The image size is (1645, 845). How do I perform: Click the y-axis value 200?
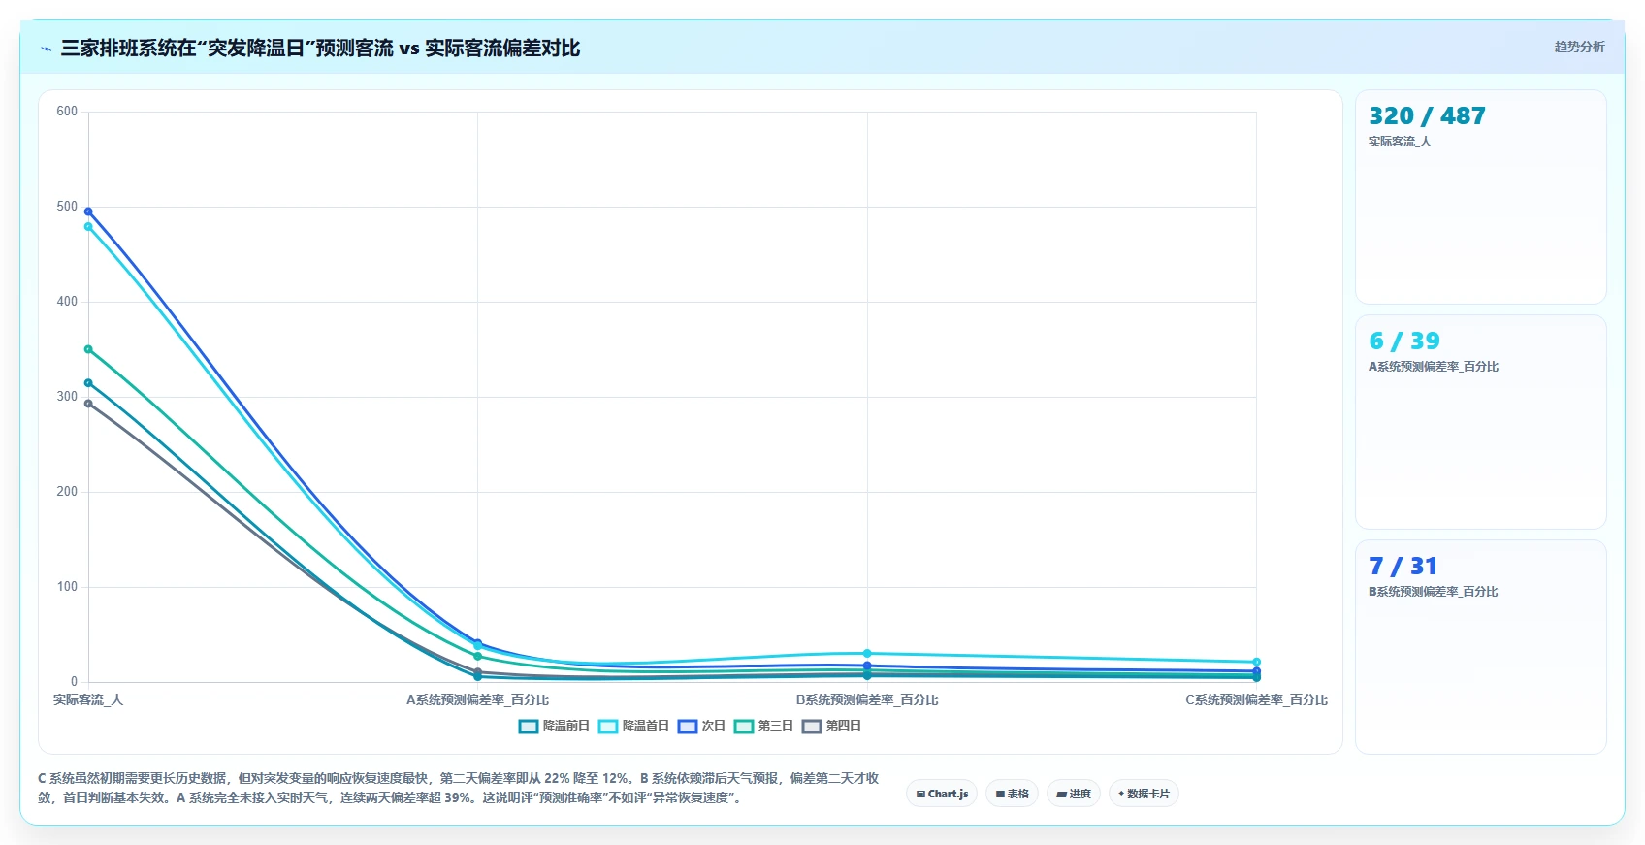pyautogui.click(x=67, y=492)
